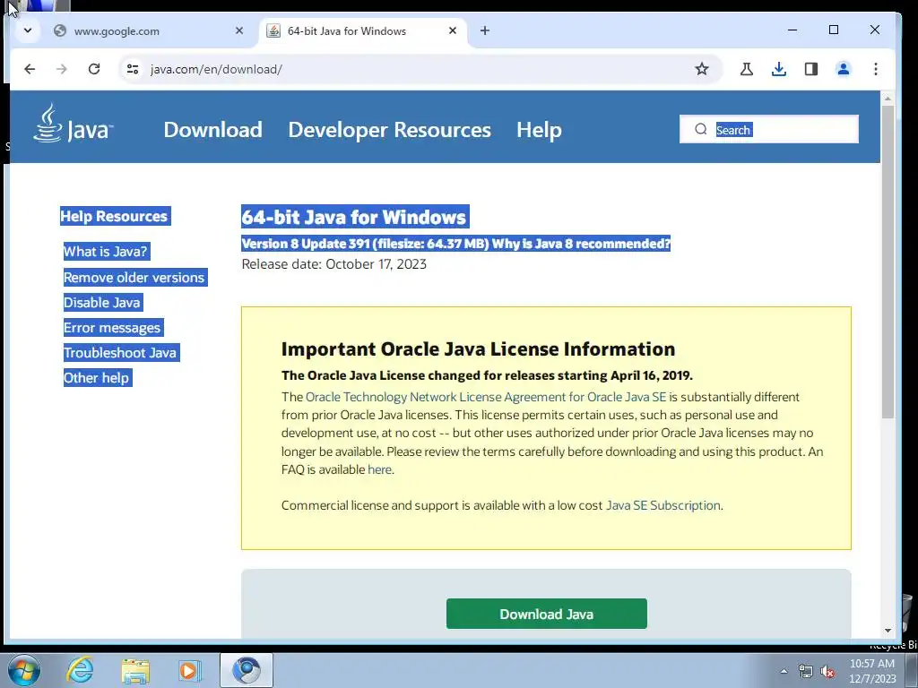
Task: Open the FAQ 'here' link
Action: [x=379, y=469]
